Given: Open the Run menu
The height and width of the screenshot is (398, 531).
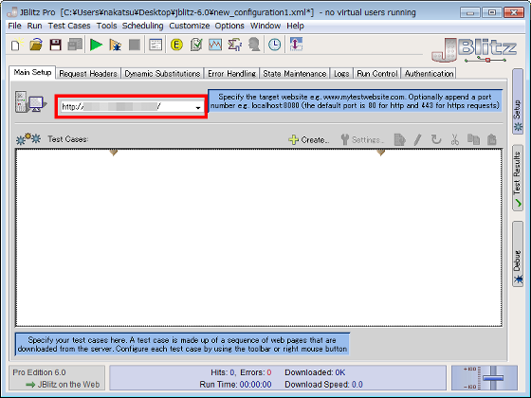Looking at the screenshot, I should (34, 26).
